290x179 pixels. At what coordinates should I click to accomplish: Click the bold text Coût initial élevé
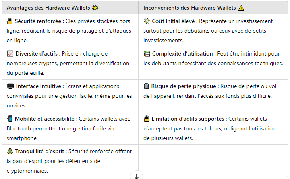pyautogui.click(x=173, y=21)
